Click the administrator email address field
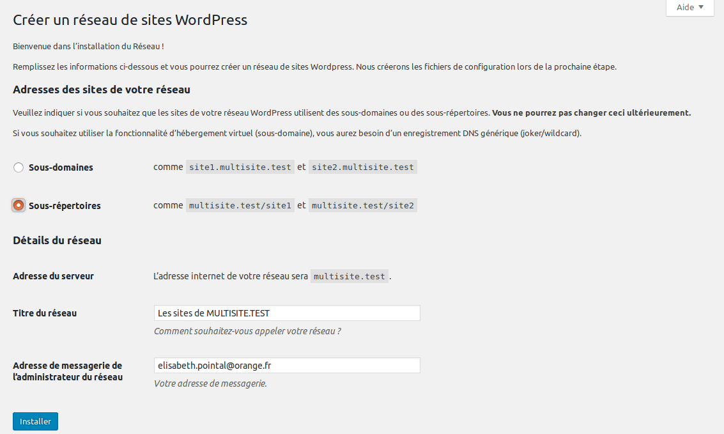This screenshot has width=724, height=434. coord(287,366)
